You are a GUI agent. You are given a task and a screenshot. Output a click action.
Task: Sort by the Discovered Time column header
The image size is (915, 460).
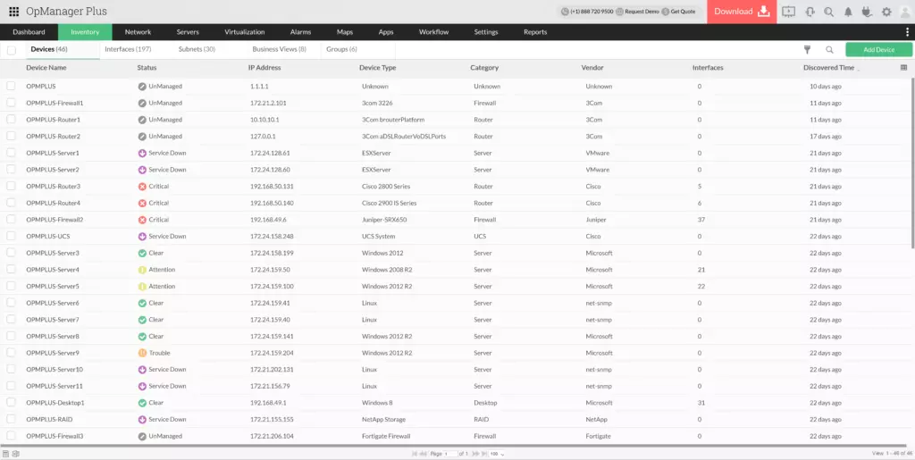(x=828, y=68)
